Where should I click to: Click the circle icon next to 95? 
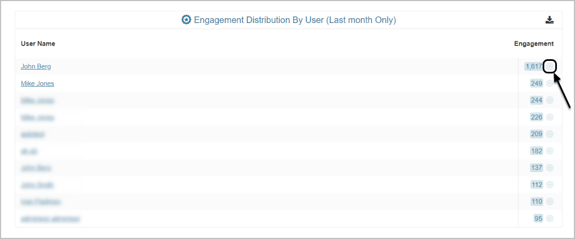point(550,219)
